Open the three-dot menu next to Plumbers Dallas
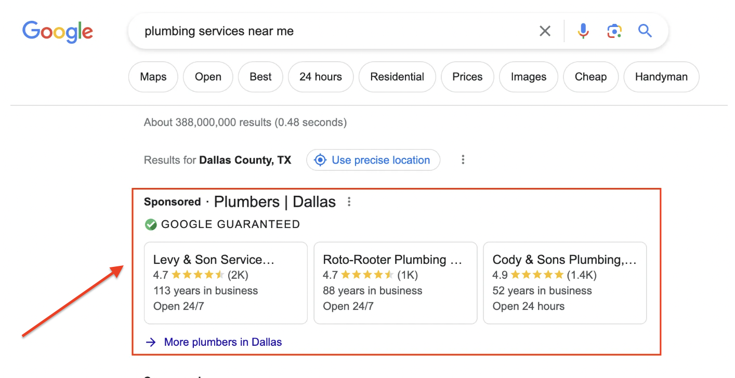Screen dimensions: 735x378 pyautogui.click(x=349, y=201)
